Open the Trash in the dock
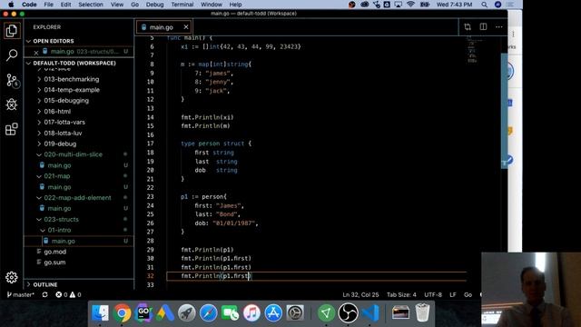This screenshot has width=581, height=327. 422,312
